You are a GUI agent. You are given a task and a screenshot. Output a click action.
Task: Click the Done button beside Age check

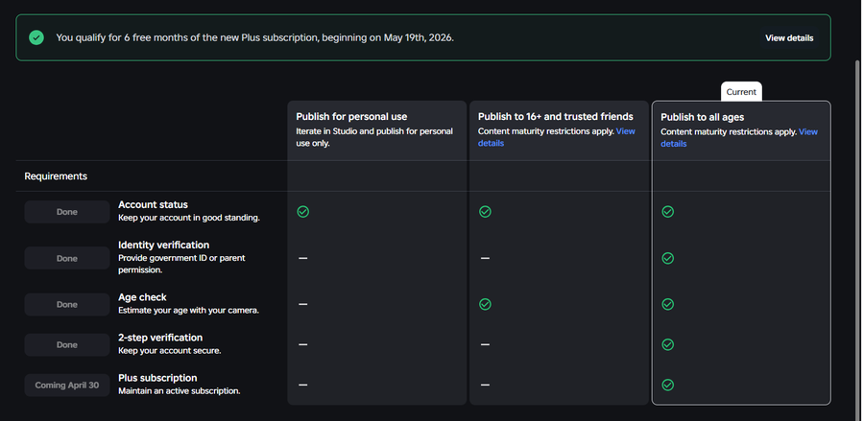pos(67,304)
